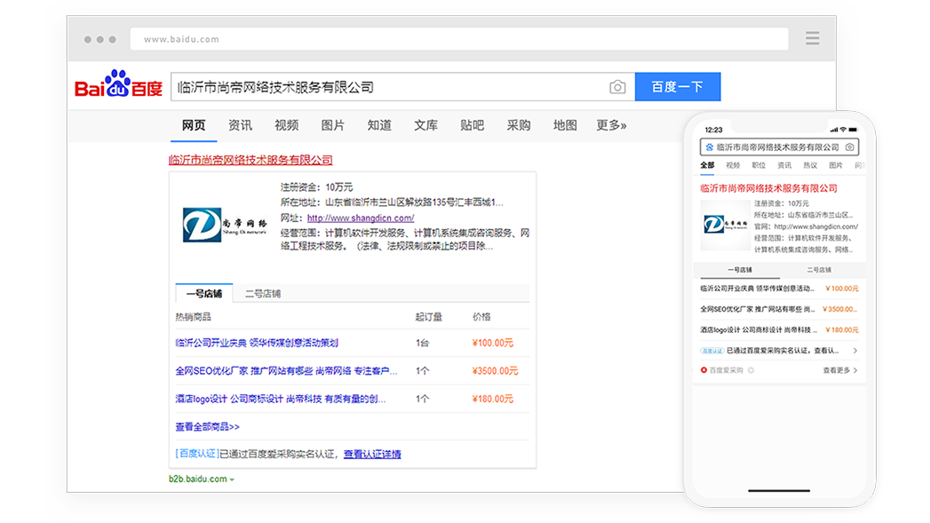
Task: Switch to the 贴吧 tab
Action: click(472, 125)
